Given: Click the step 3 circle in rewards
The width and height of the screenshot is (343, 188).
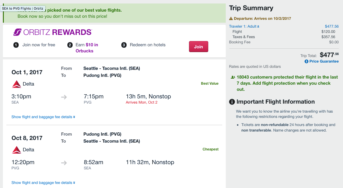Looking at the screenshot, I should pos(124,45).
